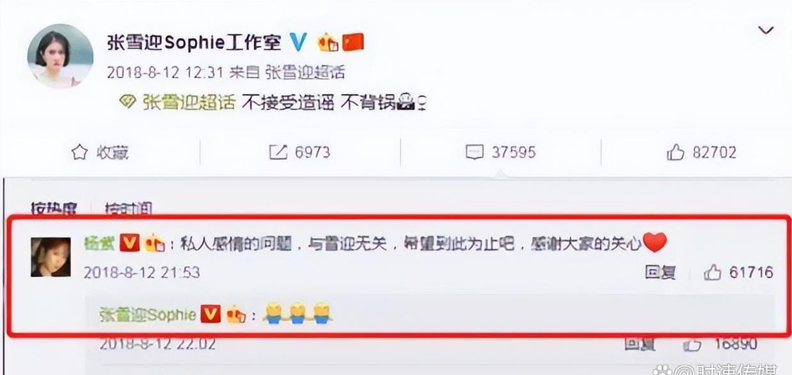792x375 pixels.
Task: Open the comments showing 37595 count
Action: pyautogui.click(x=500, y=152)
